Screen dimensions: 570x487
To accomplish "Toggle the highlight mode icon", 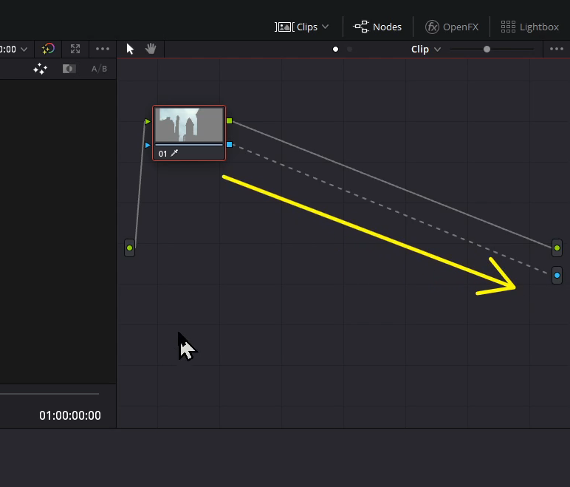I will (69, 69).
